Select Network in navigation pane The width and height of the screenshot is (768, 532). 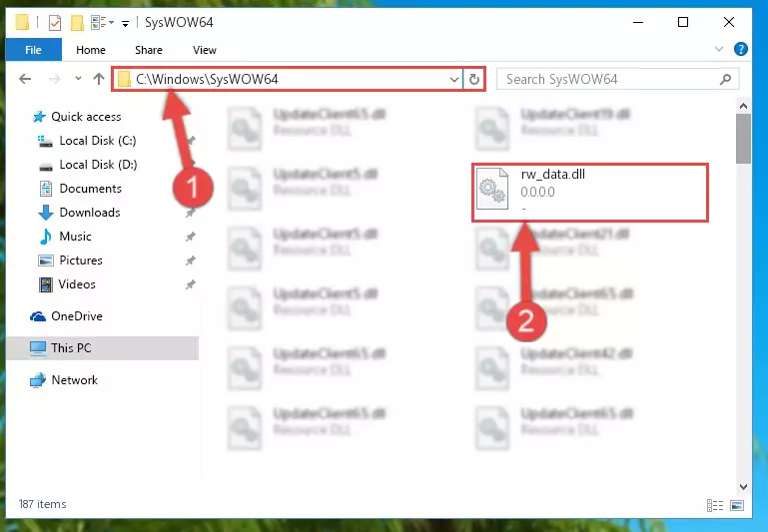tap(64, 380)
